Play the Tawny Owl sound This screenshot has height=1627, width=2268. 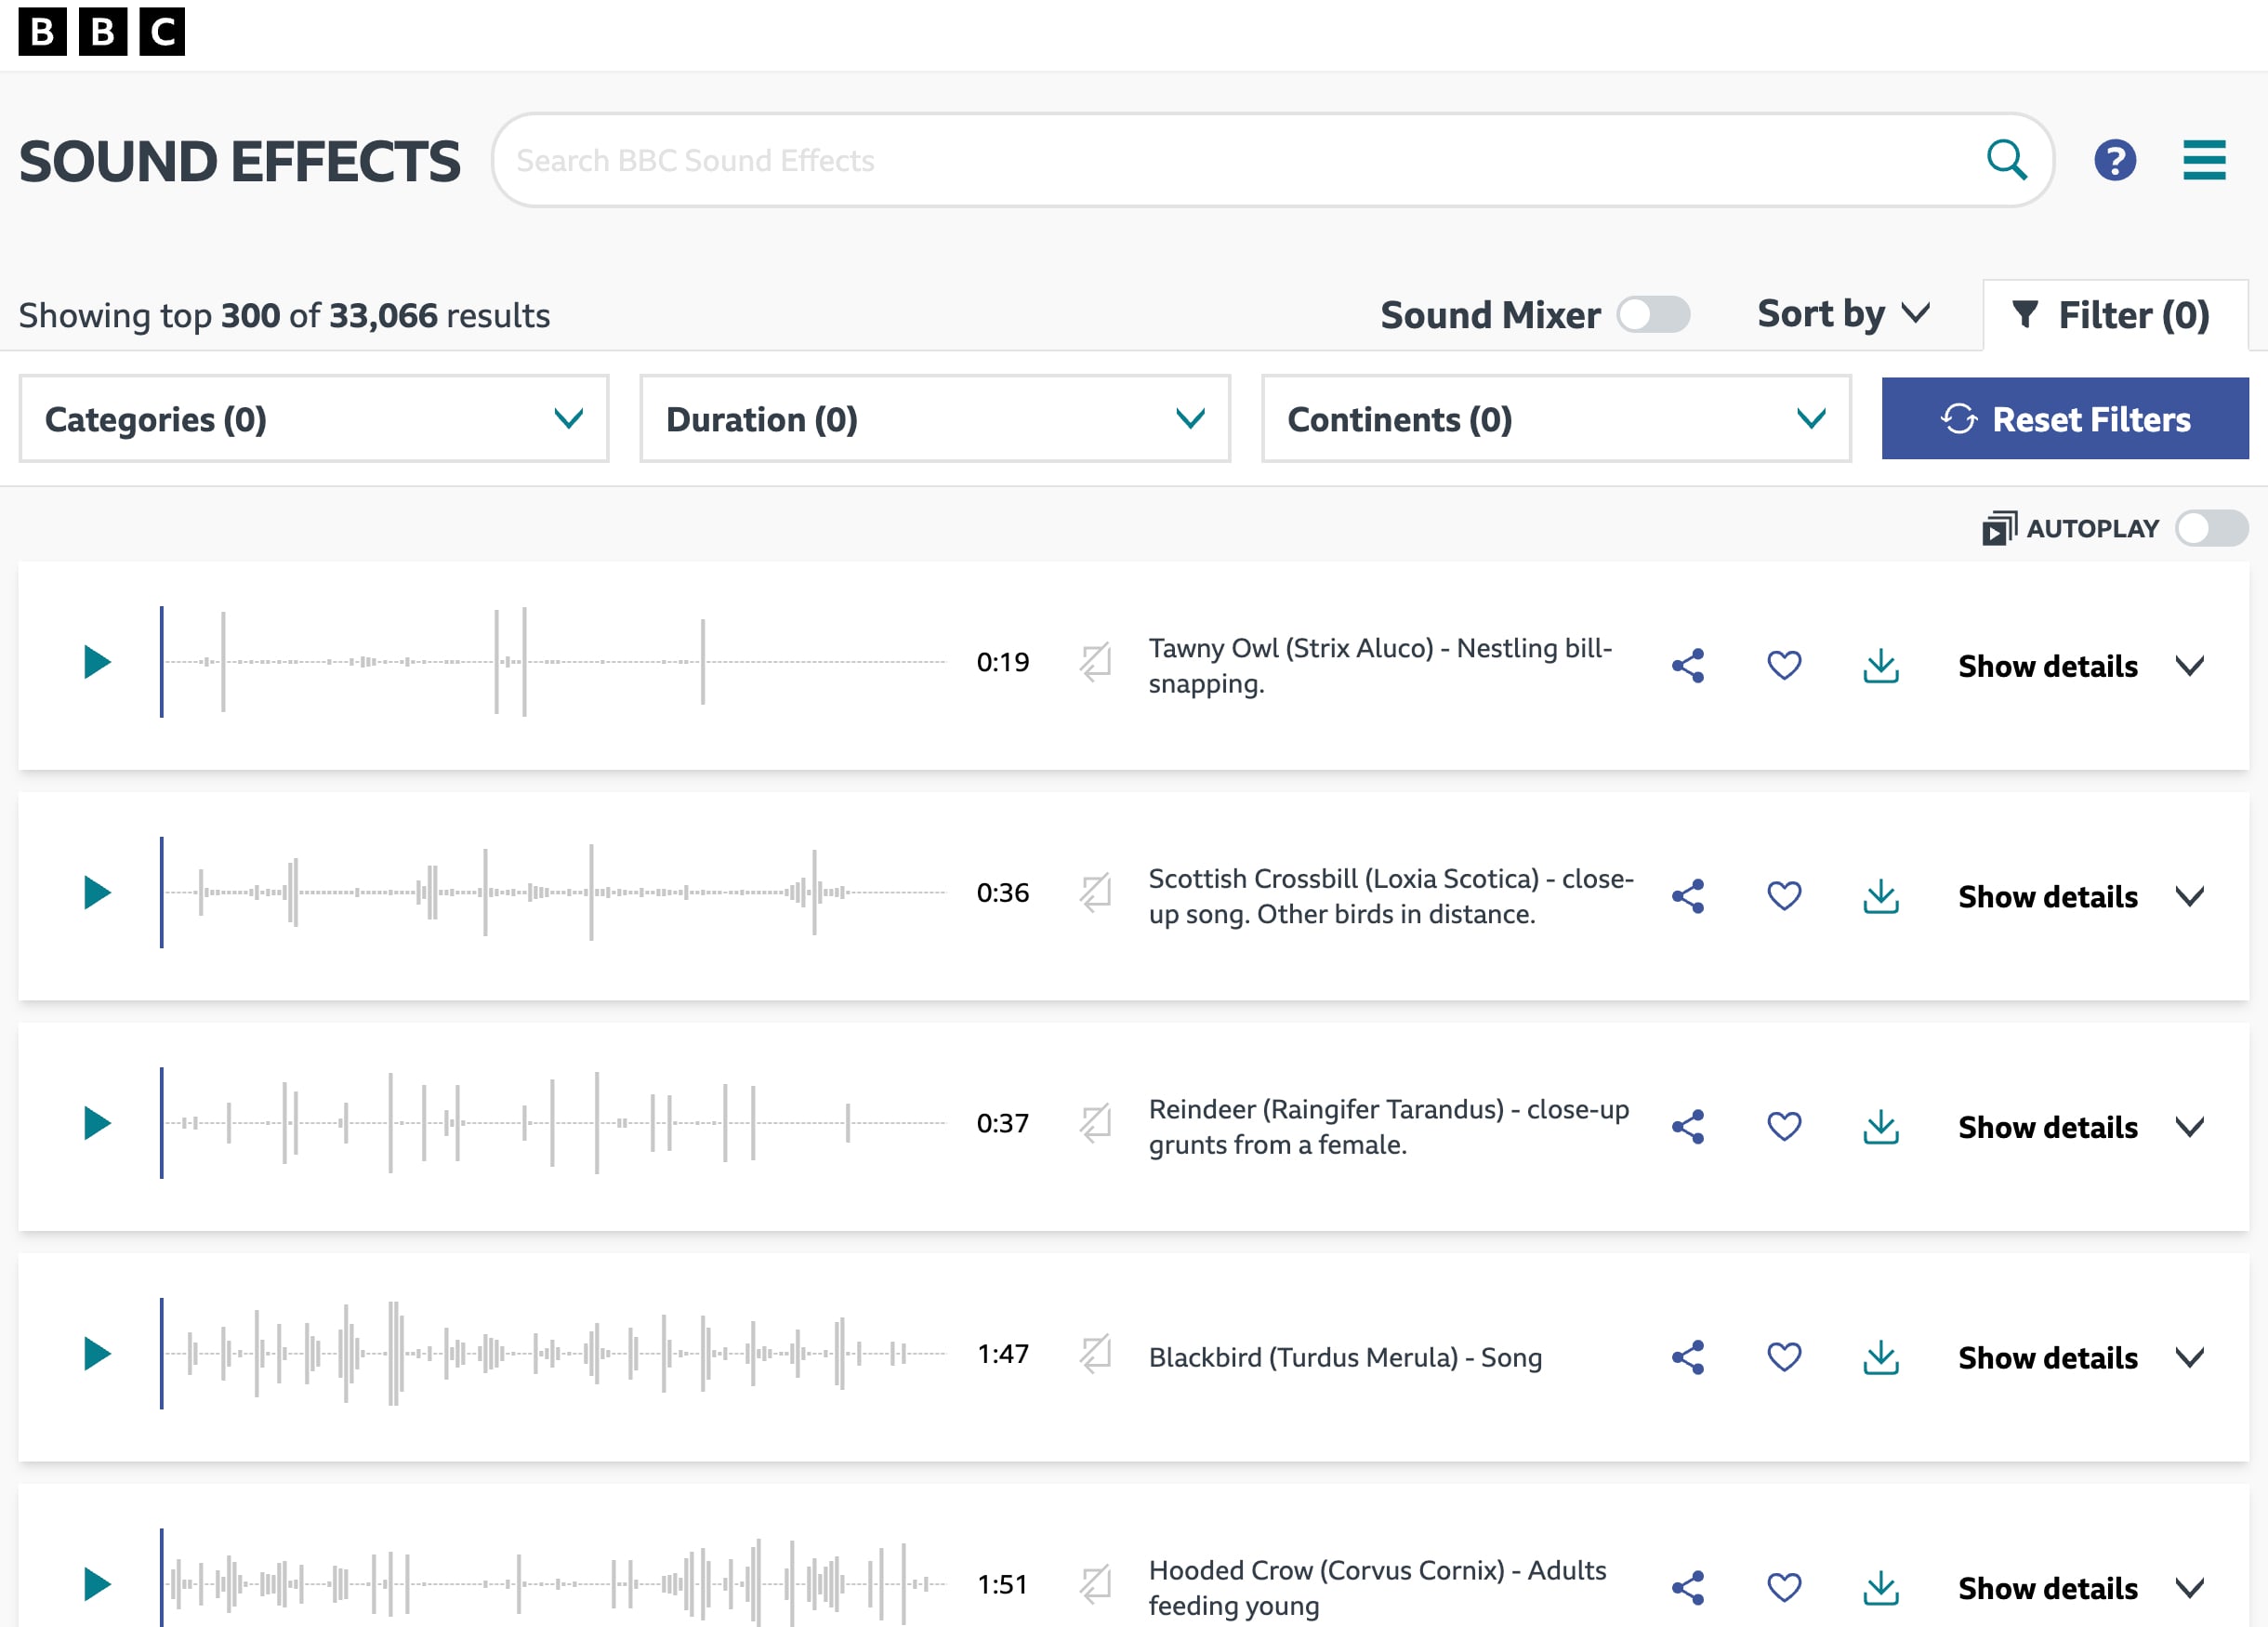[97, 662]
